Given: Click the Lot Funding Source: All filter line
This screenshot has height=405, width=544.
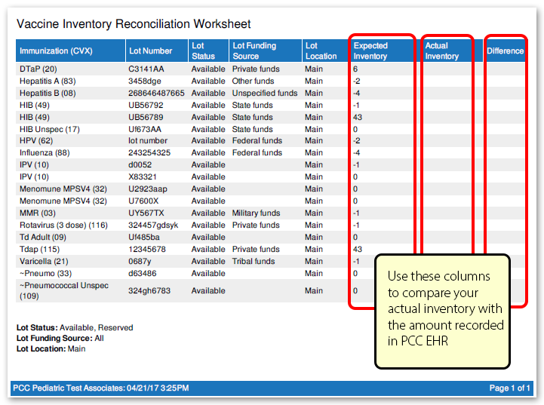Looking at the screenshot, I should (60, 339).
